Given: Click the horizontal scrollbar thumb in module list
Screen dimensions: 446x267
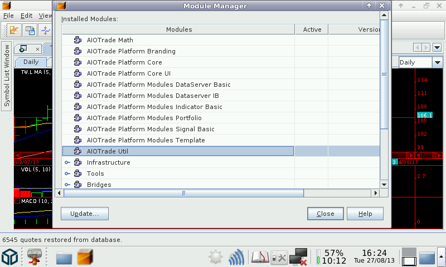Looking at the screenshot, I should 184,193.
